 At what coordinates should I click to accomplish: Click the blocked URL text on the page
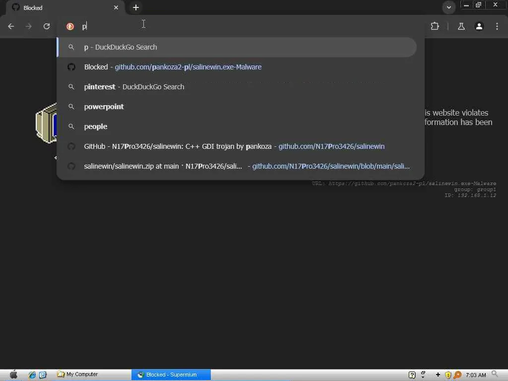(404, 184)
